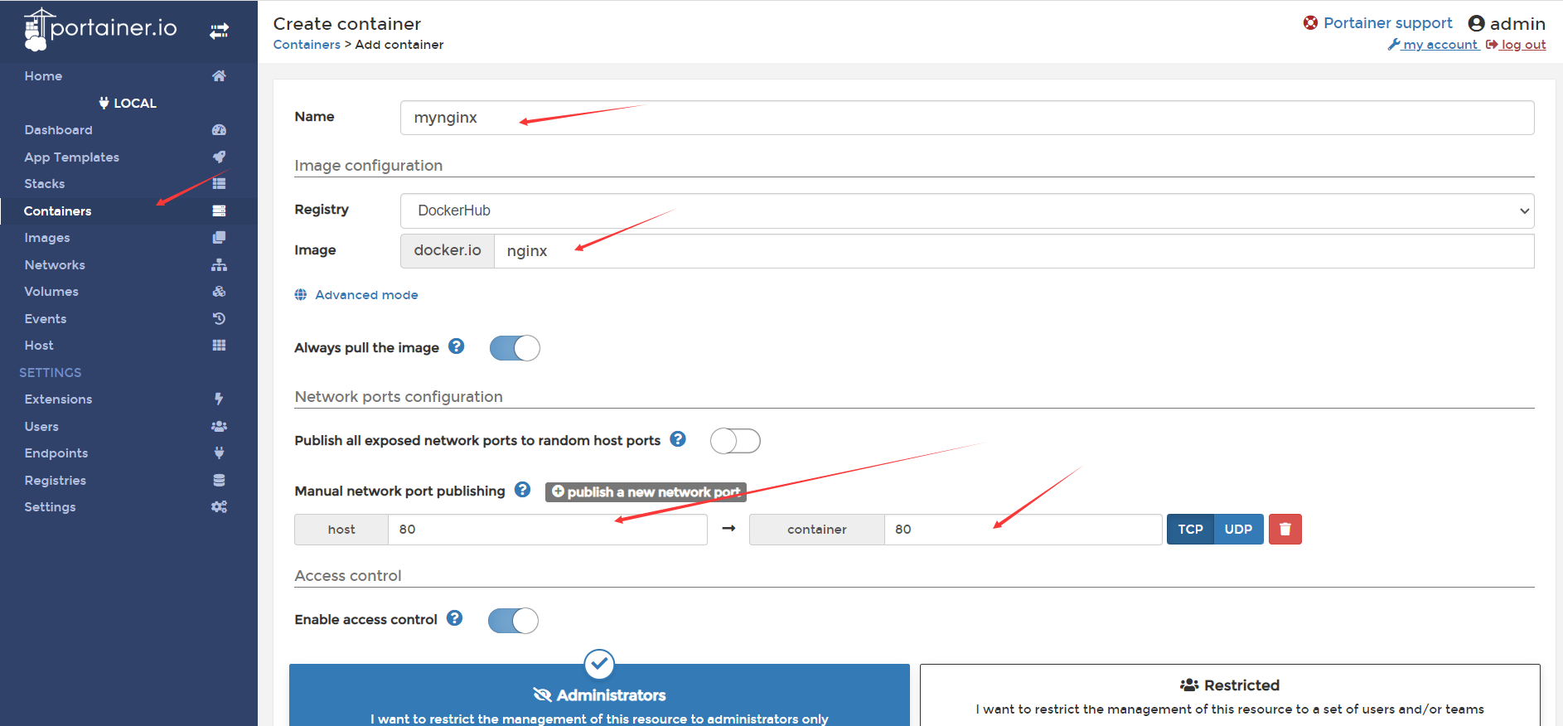This screenshot has height=726, width=1563.
Task: Click publish a new network port button
Action: [646, 492]
